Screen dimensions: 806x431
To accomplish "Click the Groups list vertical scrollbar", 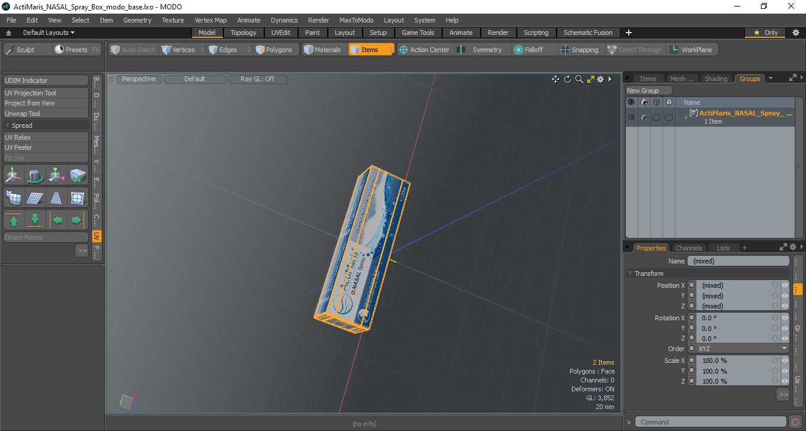I will click(x=799, y=169).
